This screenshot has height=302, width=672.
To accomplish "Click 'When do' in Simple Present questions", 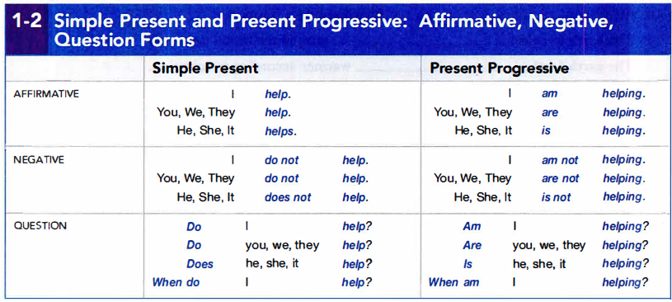I will [176, 282].
